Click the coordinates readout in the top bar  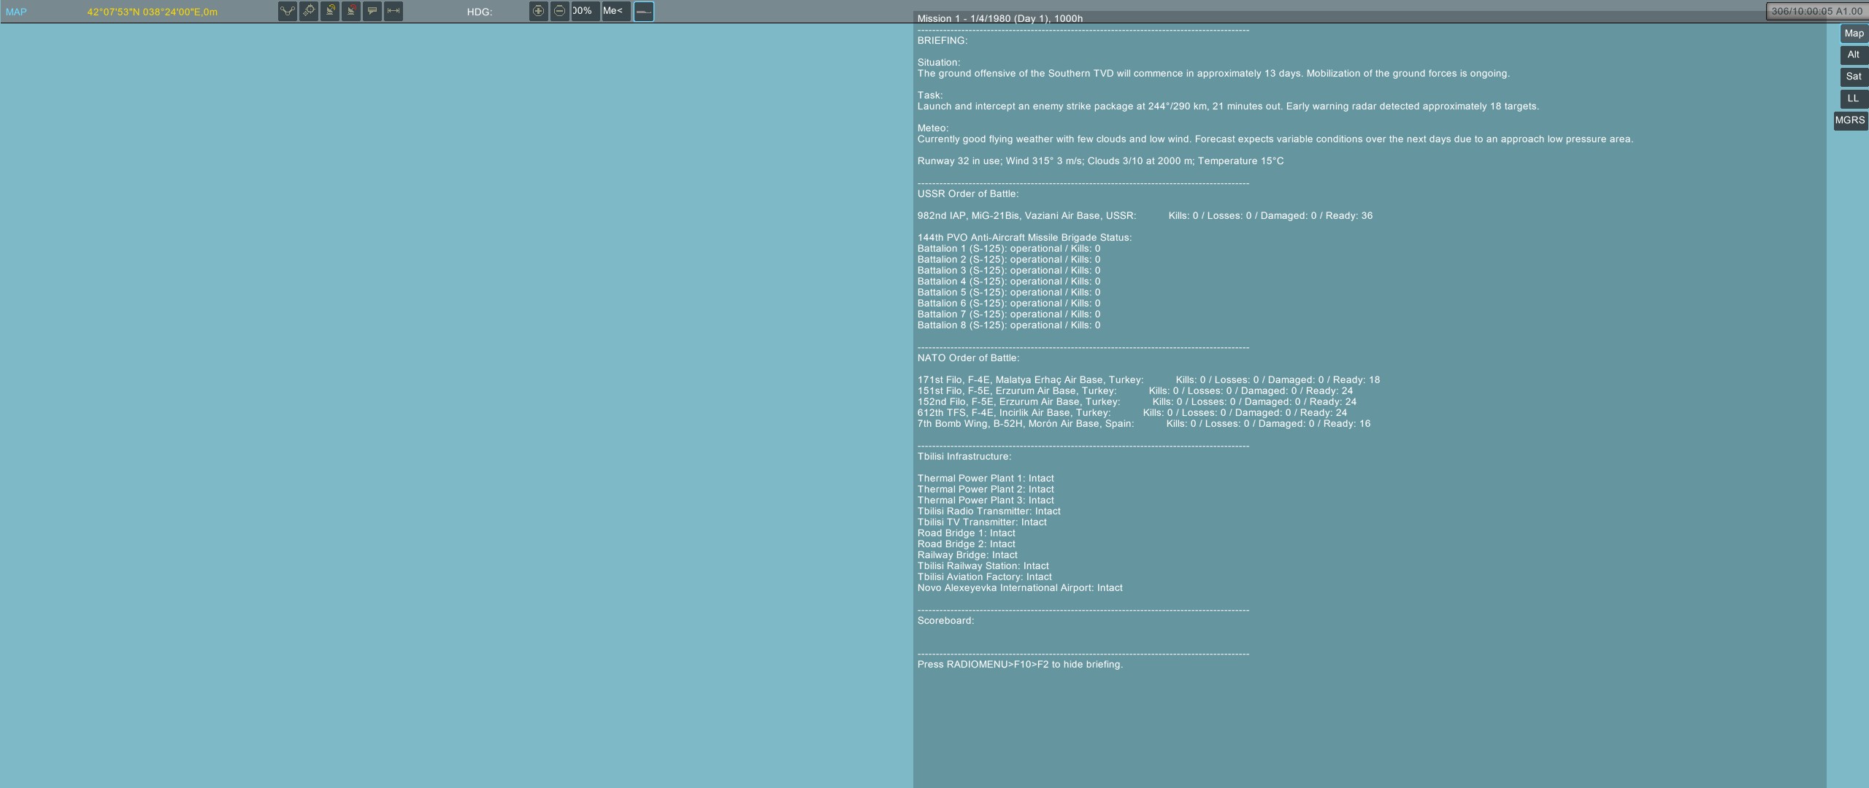[152, 12]
